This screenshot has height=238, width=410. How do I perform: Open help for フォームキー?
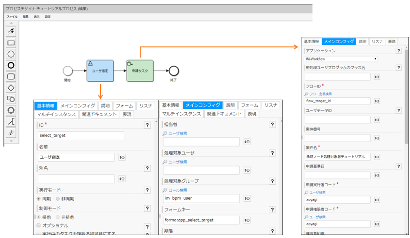coord(272,209)
